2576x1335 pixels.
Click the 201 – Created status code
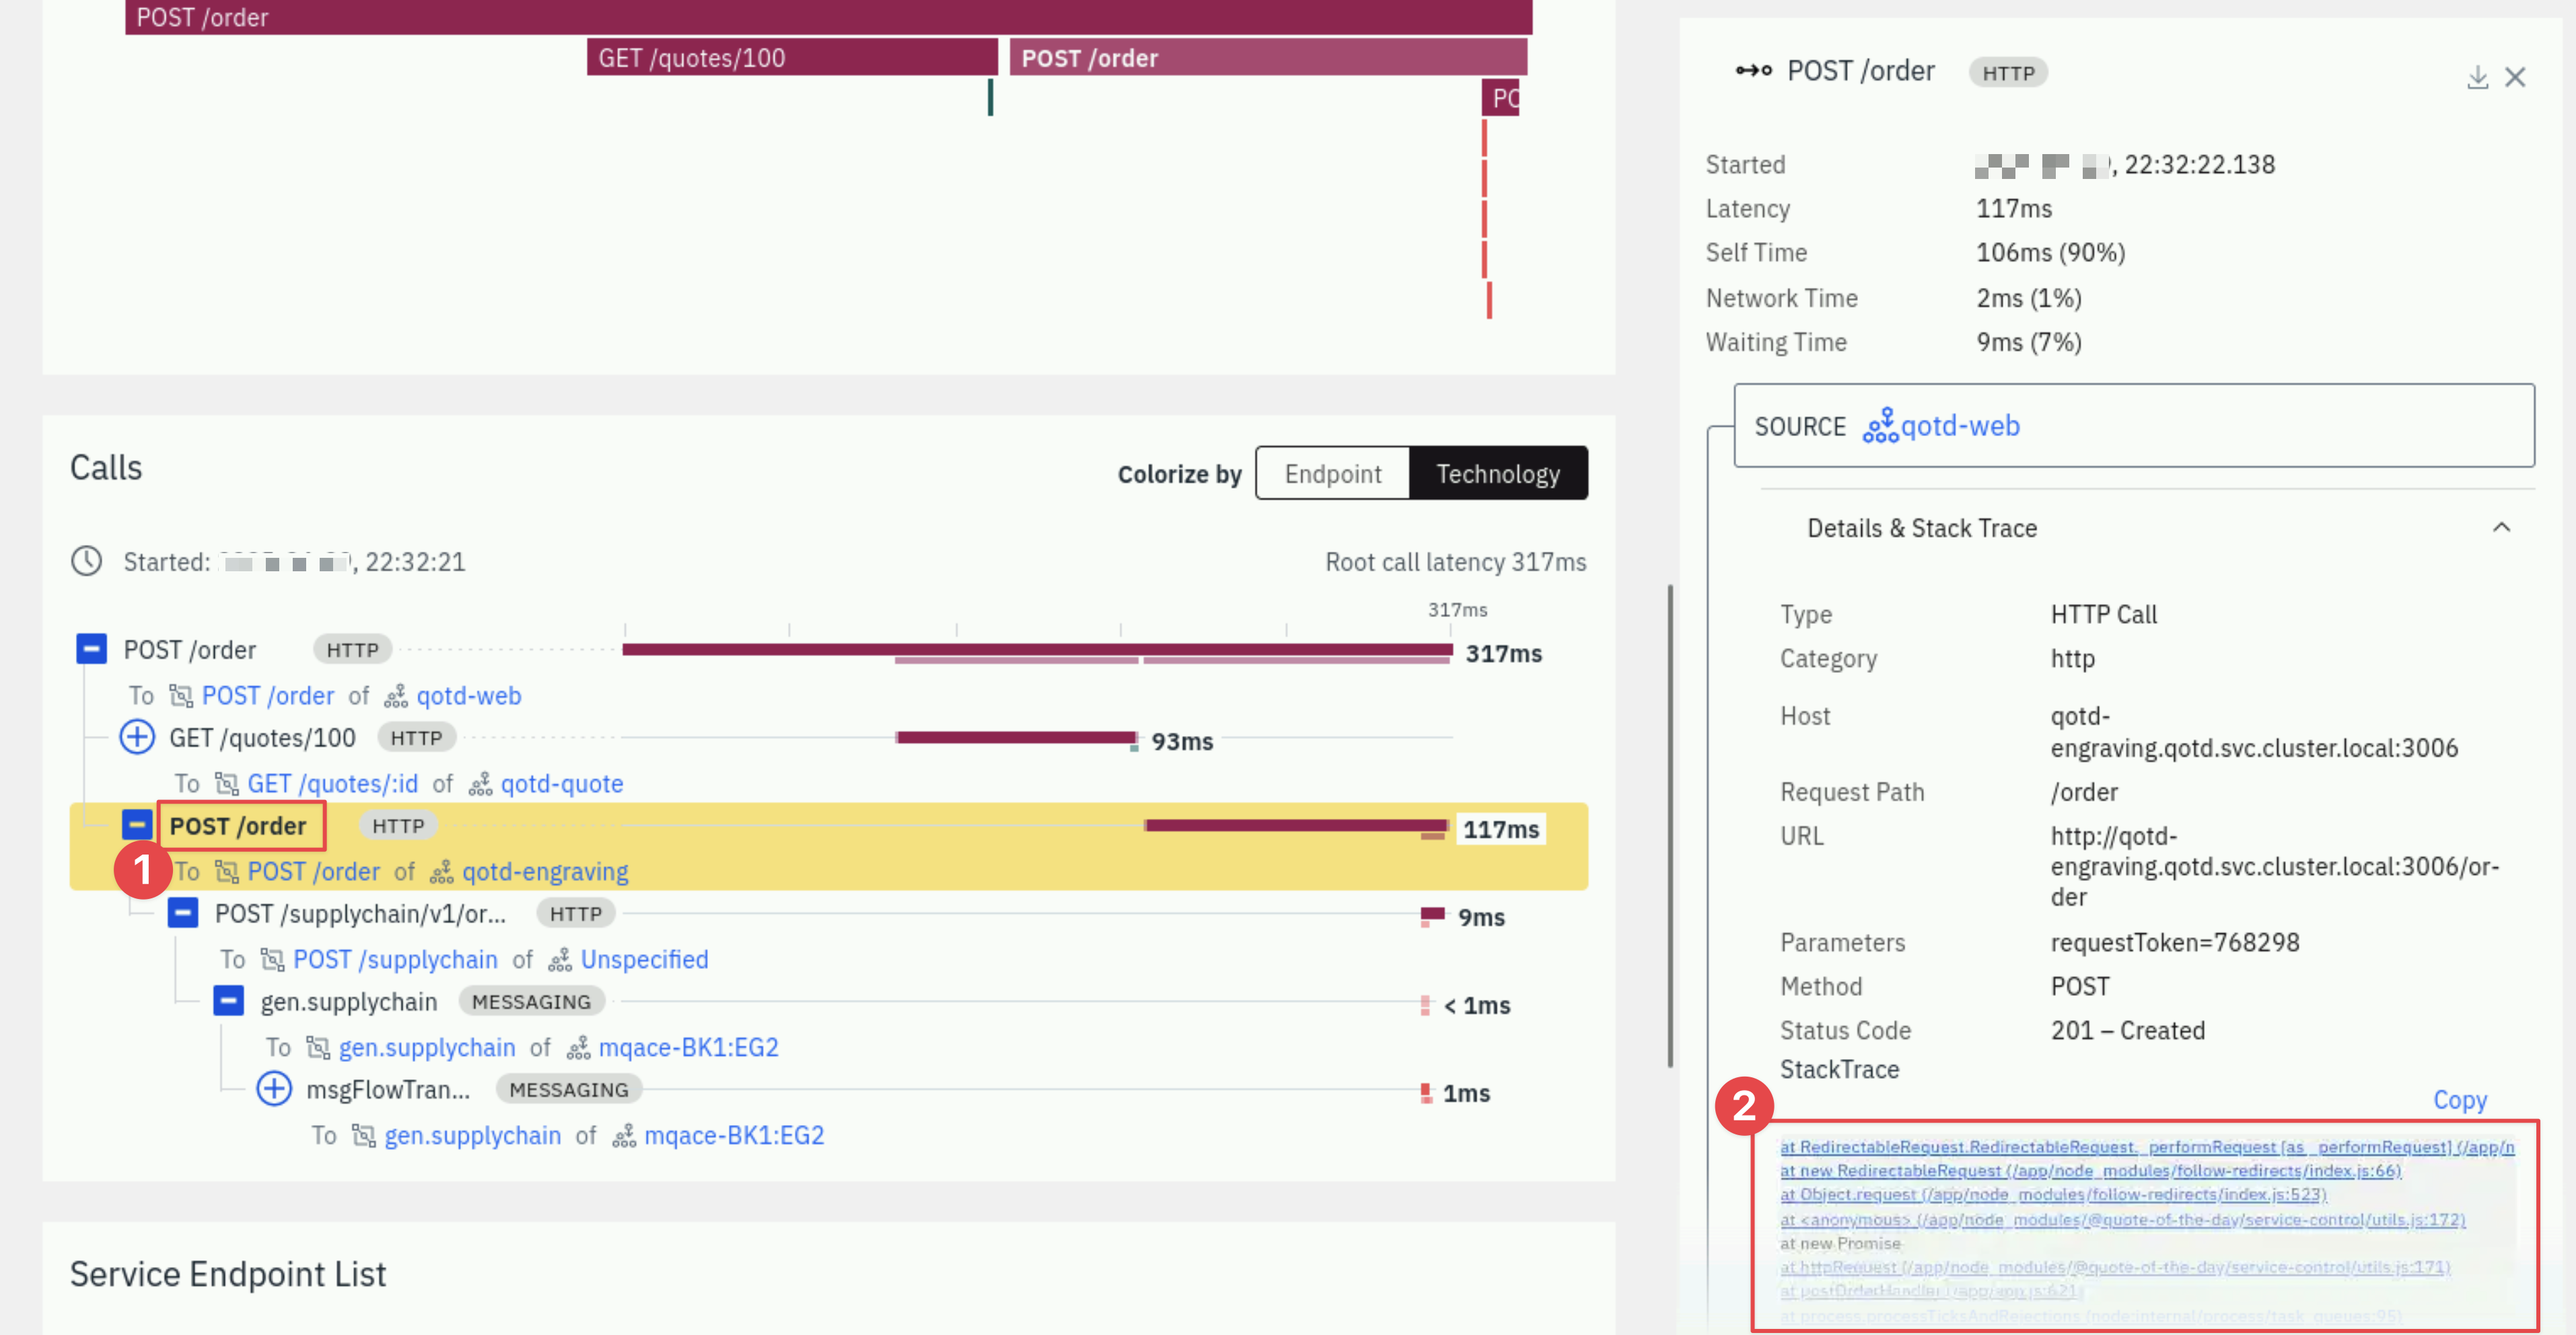click(2127, 1030)
